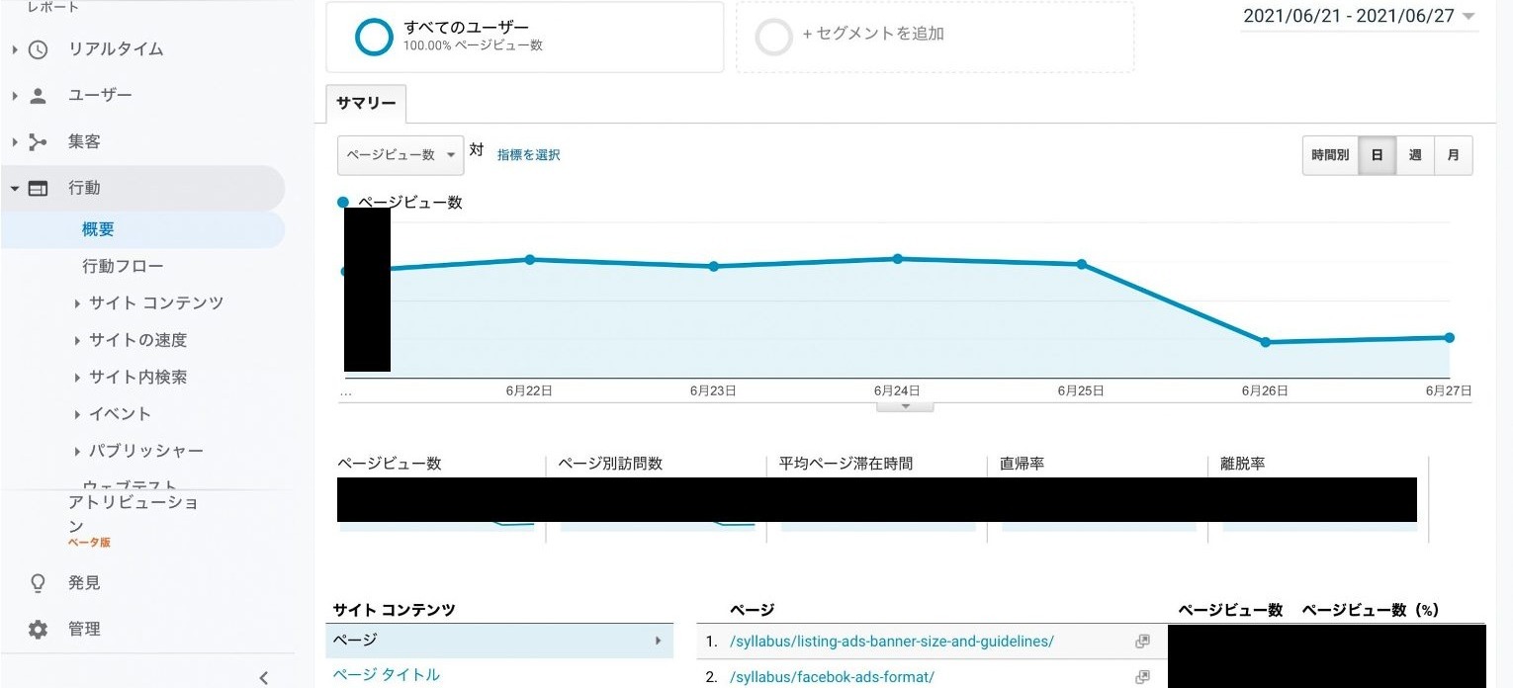This screenshot has height=688, width=1513.
Task: Click the 離脱率 metric heading
Action: coord(1243,464)
